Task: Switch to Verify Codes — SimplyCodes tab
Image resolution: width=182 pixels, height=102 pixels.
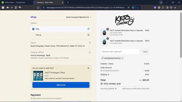Action: pos(15,3)
